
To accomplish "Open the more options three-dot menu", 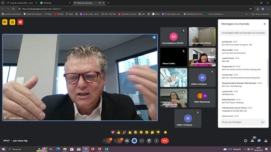I will (x=156, y=141).
